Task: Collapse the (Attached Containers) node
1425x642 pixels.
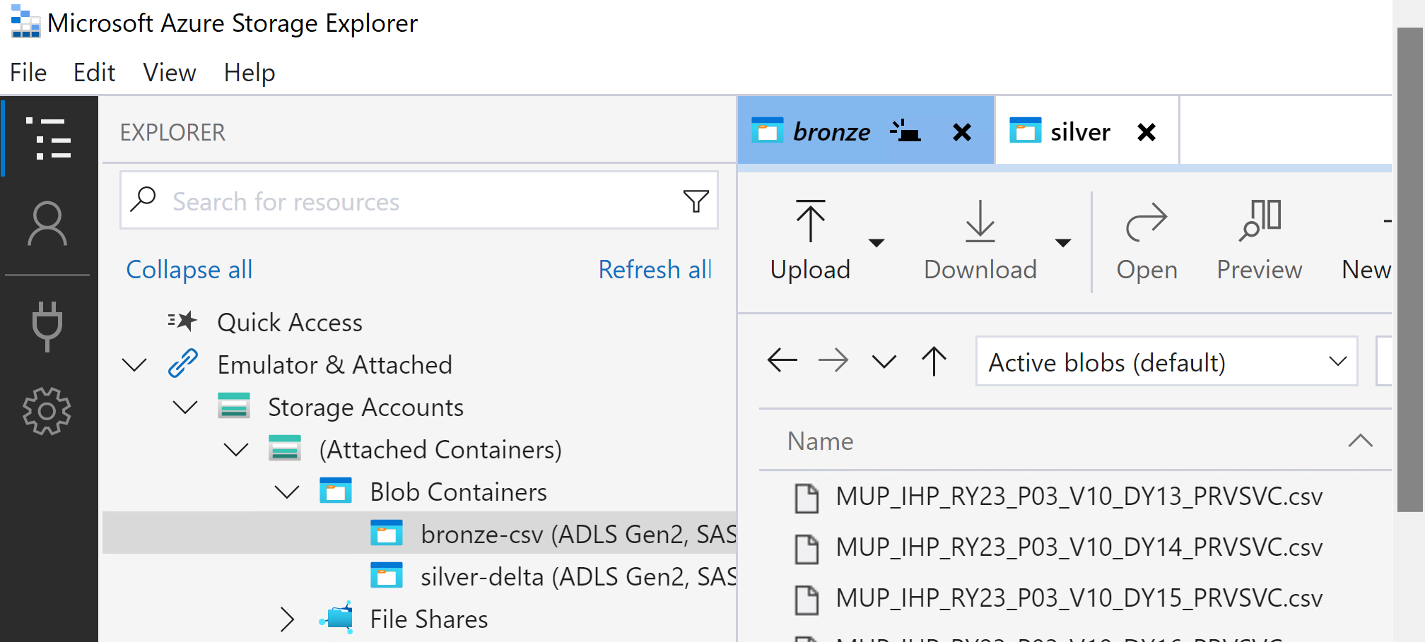Action: pos(236,450)
